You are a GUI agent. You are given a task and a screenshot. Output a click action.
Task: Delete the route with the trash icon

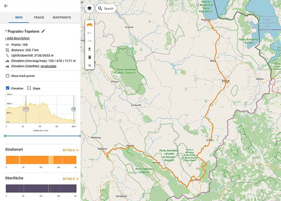tap(90, 57)
